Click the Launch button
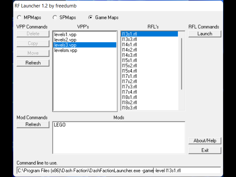This screenshot has width=236, height=177. 205,34
